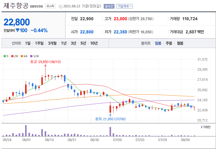Click the green 5-day moving average swatch

pyautogui.click(x=5, y=56)
